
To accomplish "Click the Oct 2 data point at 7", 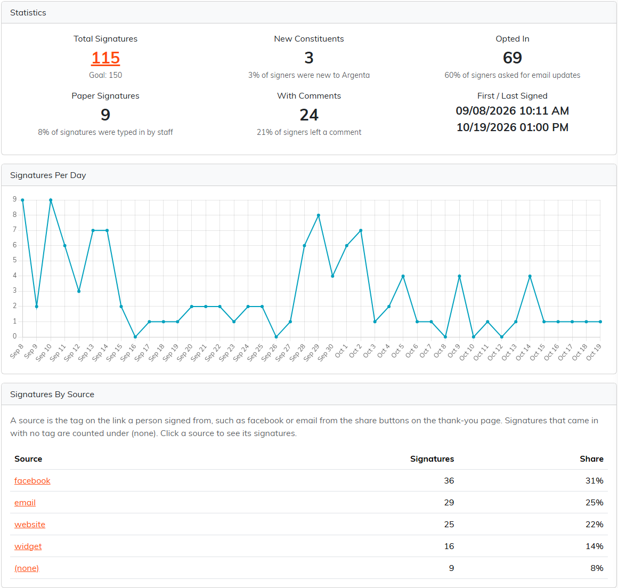I will (x=361, y=231).
